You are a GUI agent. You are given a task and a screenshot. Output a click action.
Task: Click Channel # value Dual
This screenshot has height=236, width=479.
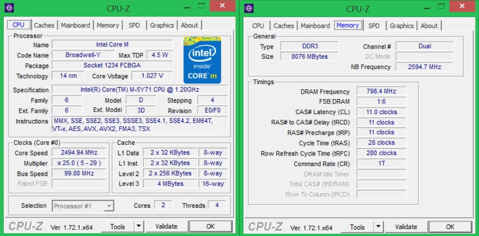(x=424, y=46)
